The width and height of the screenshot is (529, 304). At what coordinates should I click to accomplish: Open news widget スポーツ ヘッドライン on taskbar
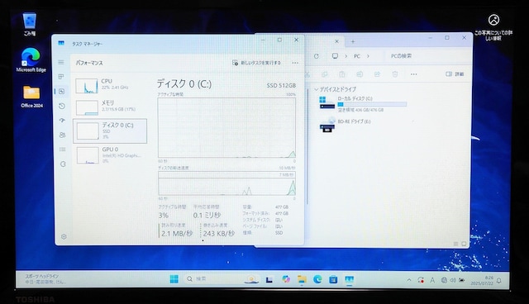click(x=45, y=279)
